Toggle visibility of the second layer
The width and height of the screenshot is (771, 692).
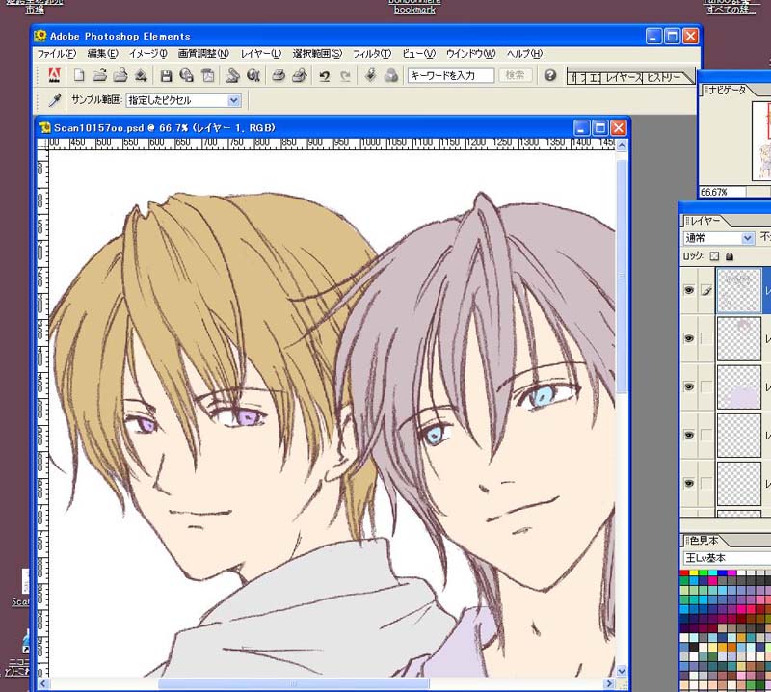(x=689, y=338)
